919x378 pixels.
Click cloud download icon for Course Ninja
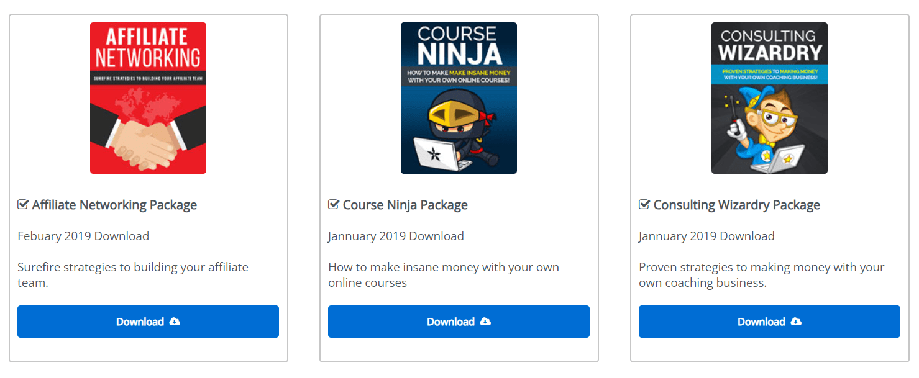point(486,322)
